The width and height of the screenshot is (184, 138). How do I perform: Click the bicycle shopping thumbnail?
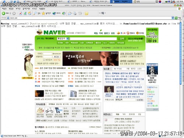pyautogui.click(x=49, y=110)
